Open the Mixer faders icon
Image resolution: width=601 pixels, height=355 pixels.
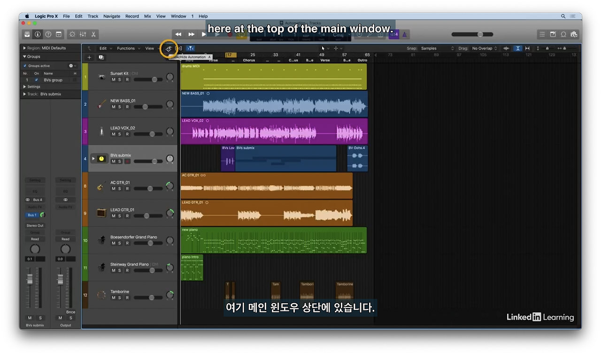pyautogui.click(x=83, y=34)
